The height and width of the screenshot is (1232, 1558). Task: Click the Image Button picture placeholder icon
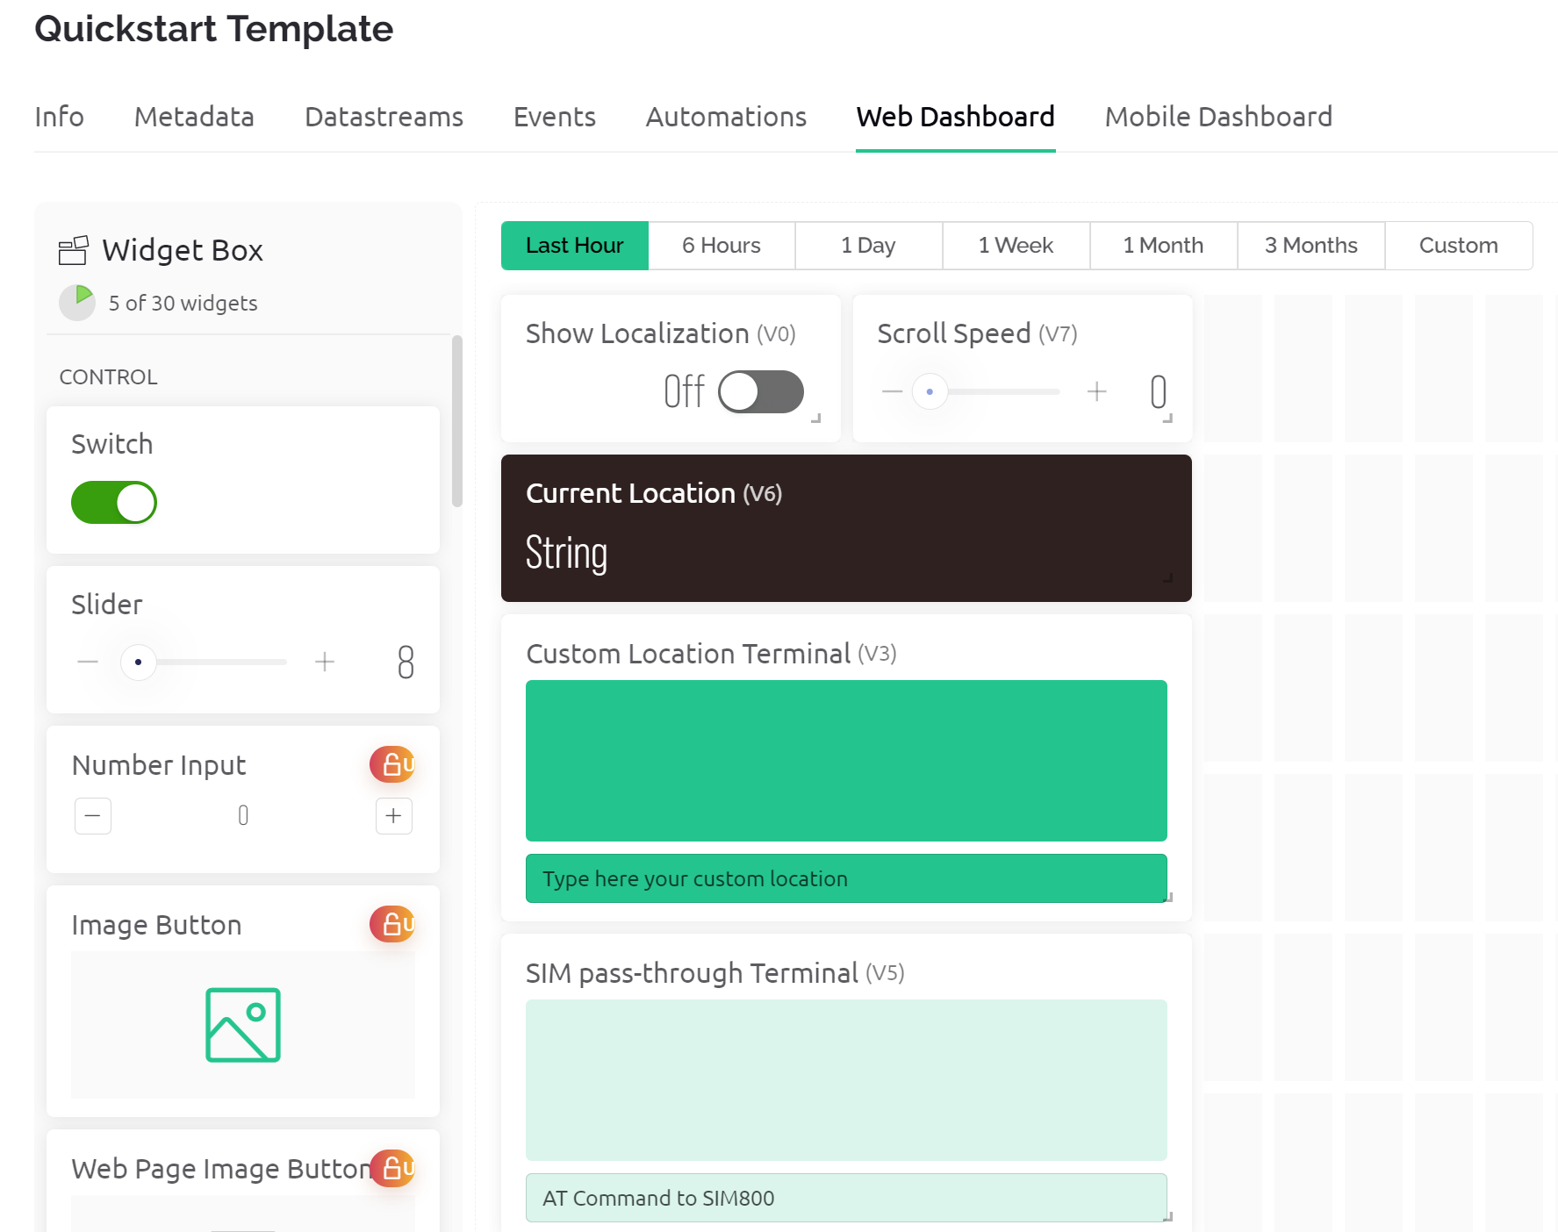[x=243, y=1025]
